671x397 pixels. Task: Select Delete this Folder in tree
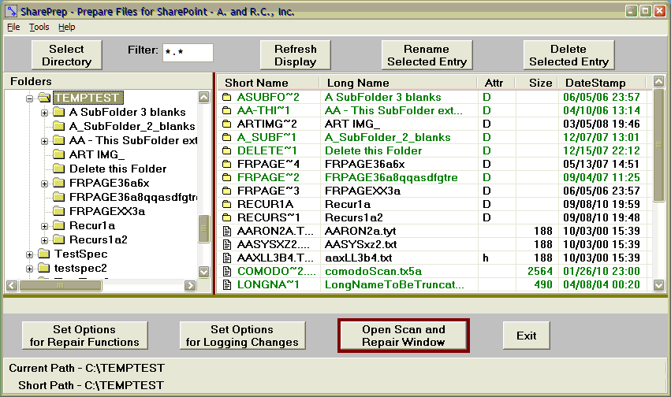[x=117, y=169]
